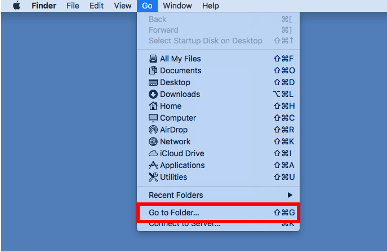The height and width of the screenshot is (252, 387).
Task: Select the Desktop label
Action: tap(175, 82)
